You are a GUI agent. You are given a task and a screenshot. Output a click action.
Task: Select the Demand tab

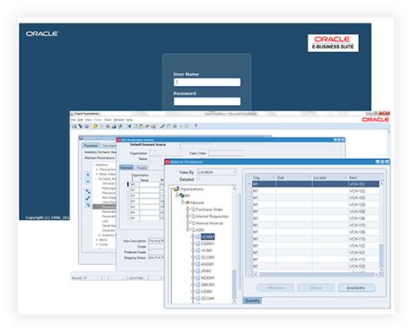pyautogui.click(x=127, y=168)
